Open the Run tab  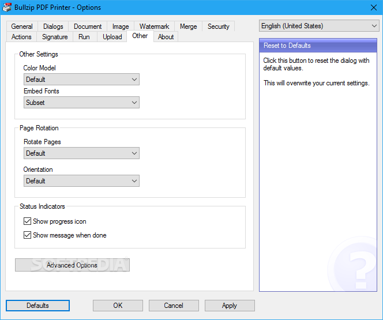point(84,37)
